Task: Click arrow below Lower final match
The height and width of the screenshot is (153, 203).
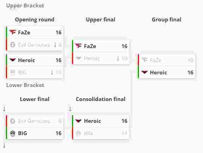Action: point(4,146)
